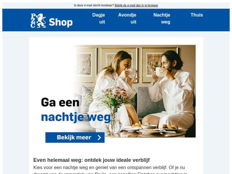The height and width of the screenshot is (174, 232).
Task: Go to the 'Thuis' navigation item
Action: pyautogui.click(x=197, y=15)
